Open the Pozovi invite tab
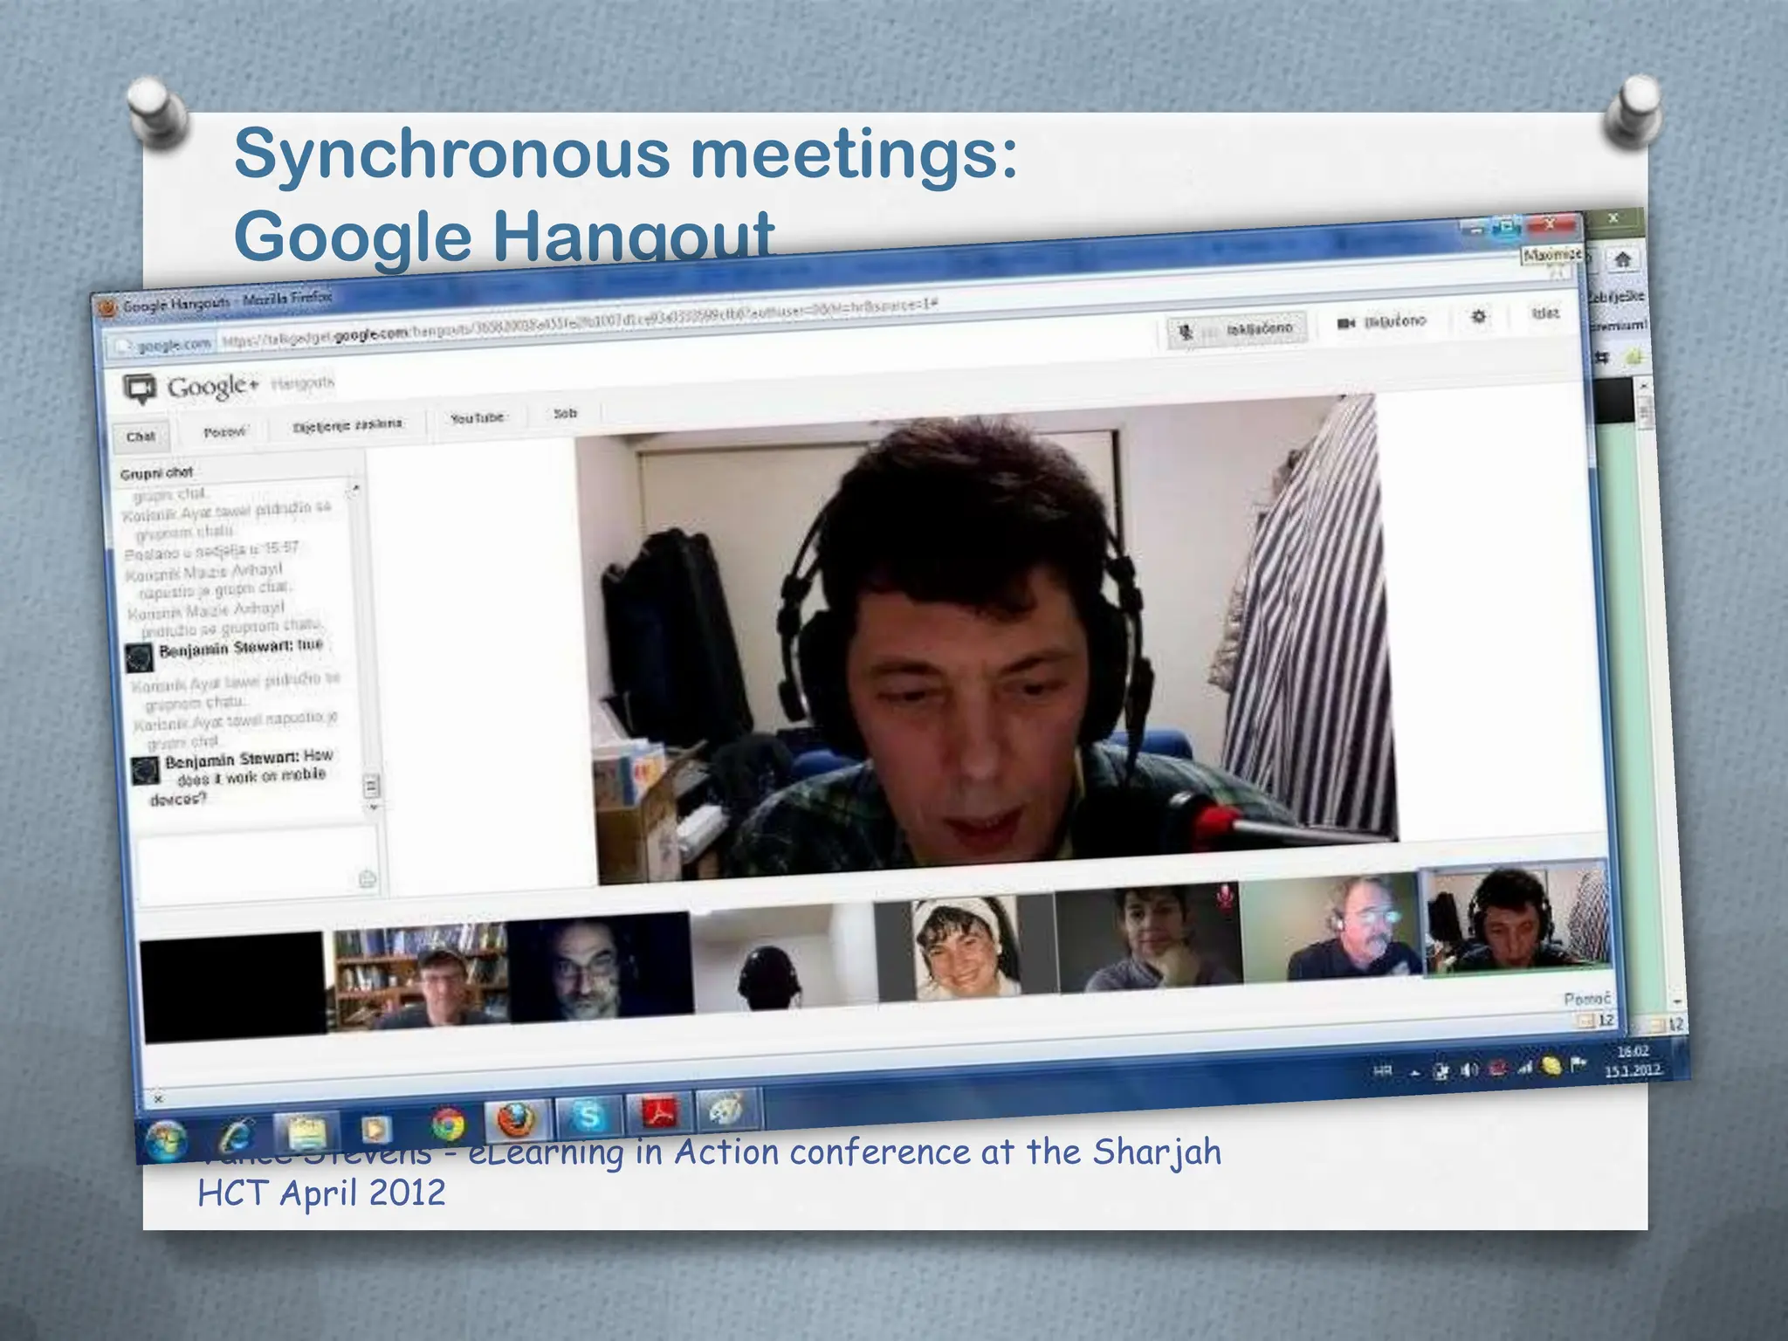 224,431
